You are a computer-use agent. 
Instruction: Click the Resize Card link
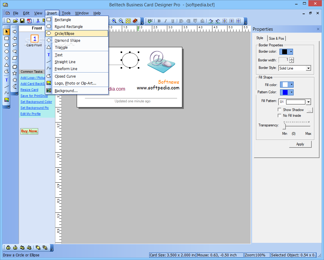pyautogui.click(x=29, y=90)
